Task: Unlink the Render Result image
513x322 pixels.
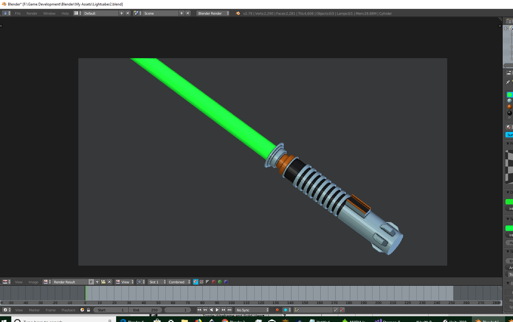Action: [109, 282]
